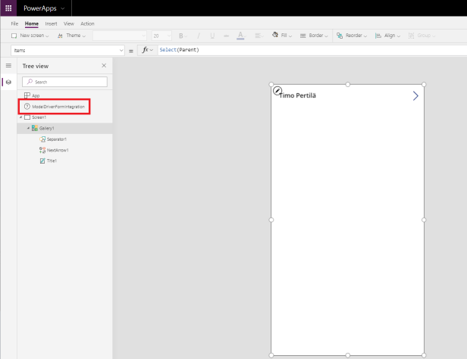Select ModelDrivenFormIntegration in the tree
This screenshot has width=467, height=359.
pyautogui.click(x=58, y=107)
